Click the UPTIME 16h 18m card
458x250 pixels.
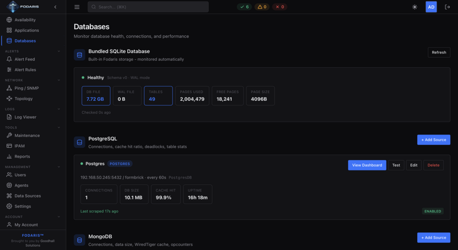[x=198, y=194]
